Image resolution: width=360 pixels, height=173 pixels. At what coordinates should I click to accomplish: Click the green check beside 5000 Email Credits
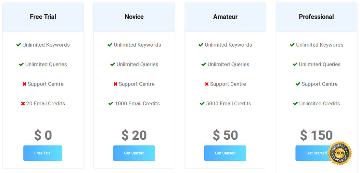click(202, 104)
